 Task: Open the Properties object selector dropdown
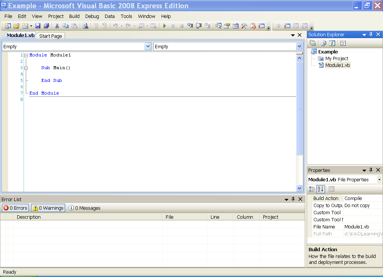click(x=379, y=180)
